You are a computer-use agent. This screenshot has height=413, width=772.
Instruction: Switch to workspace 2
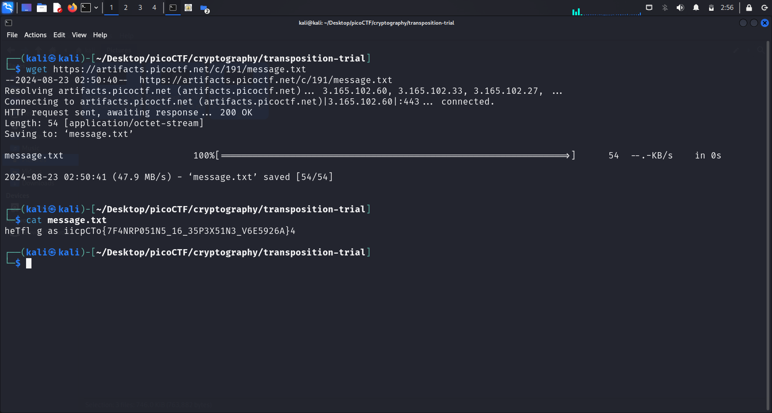(x=126, y=8)
